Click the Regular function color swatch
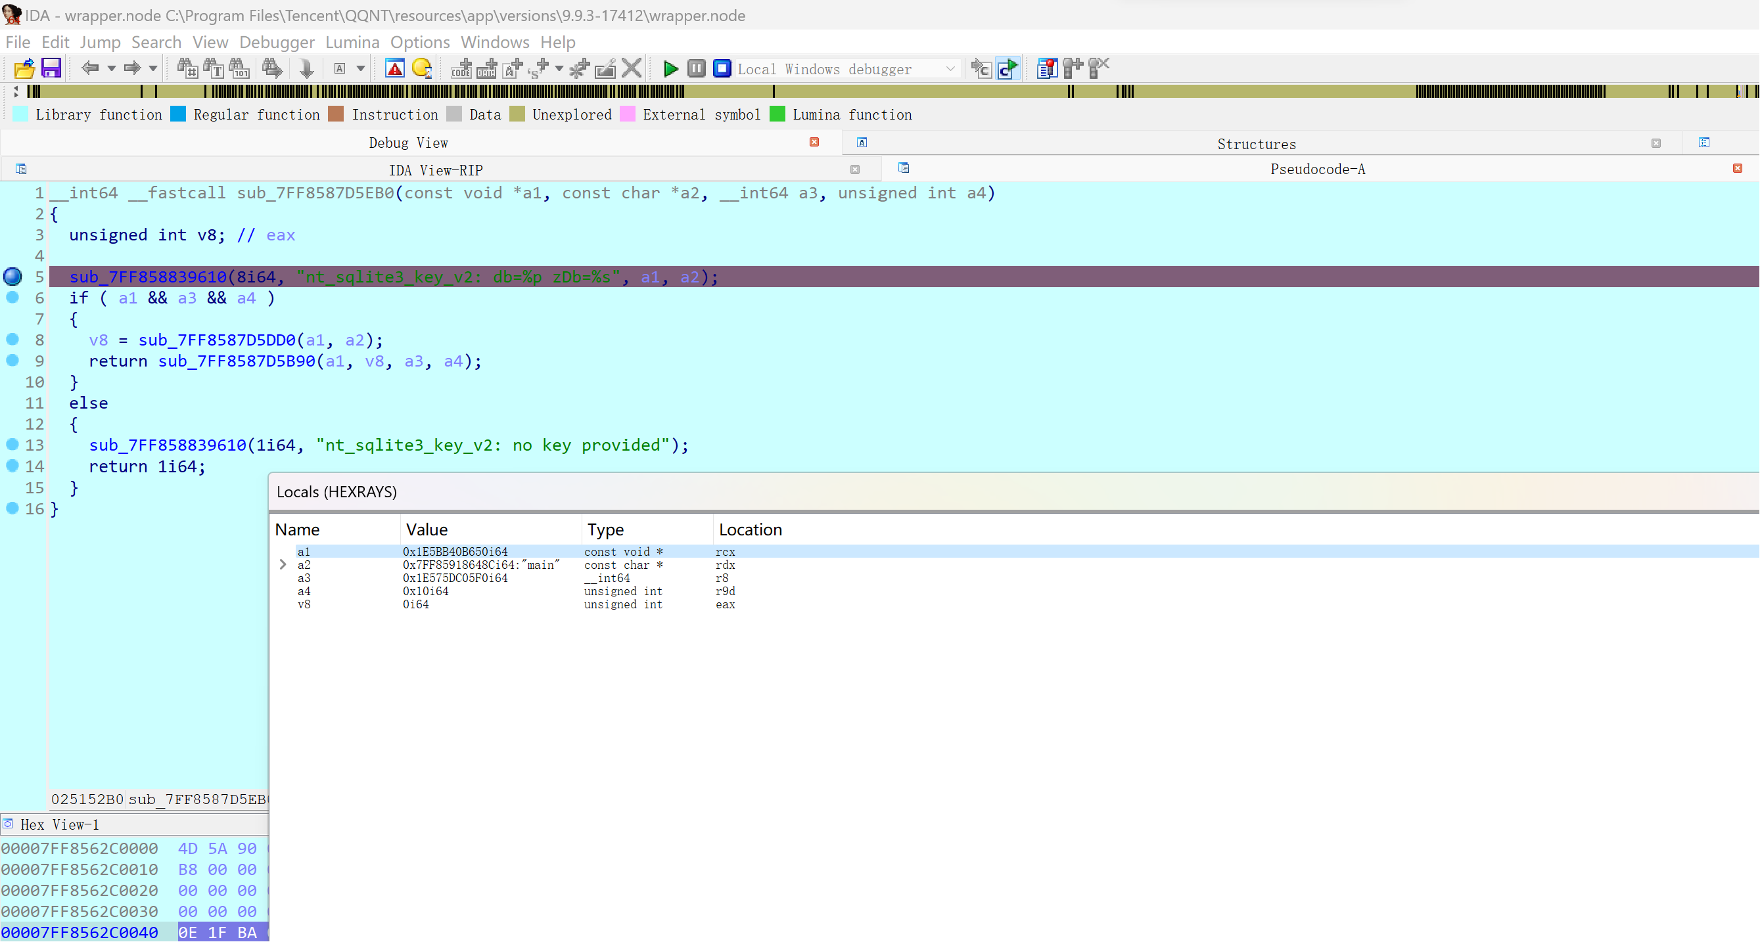The height and width of the screenshot is (942, 1760). tap(178, 114)
